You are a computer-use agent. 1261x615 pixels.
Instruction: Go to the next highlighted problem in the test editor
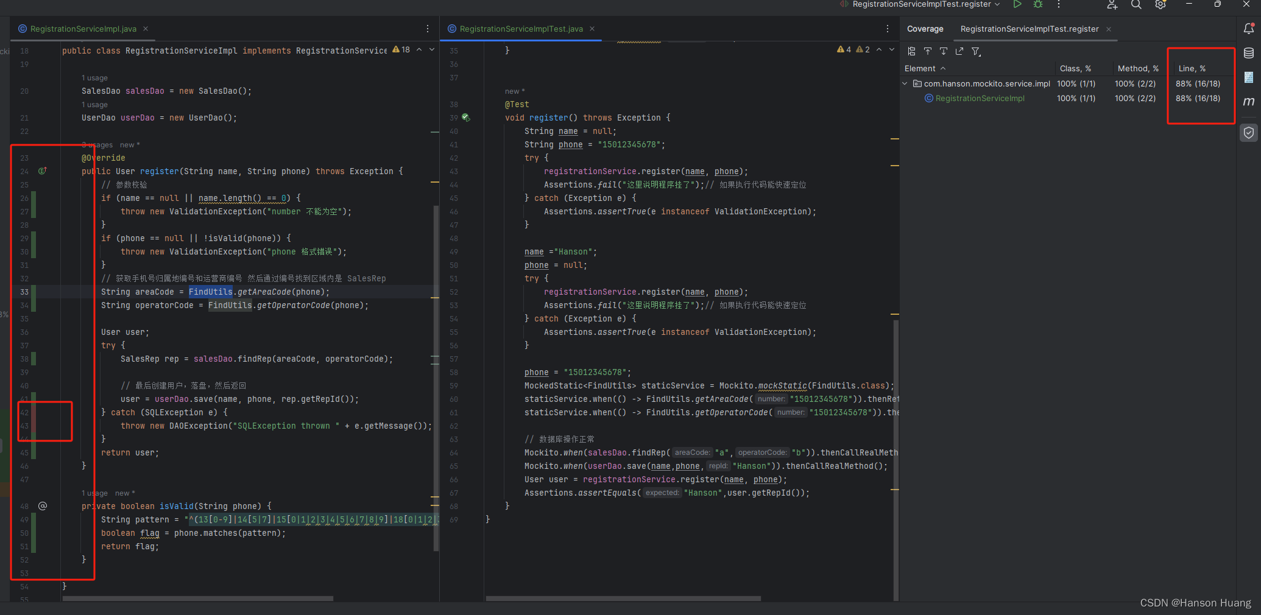(x=892, y=50)
